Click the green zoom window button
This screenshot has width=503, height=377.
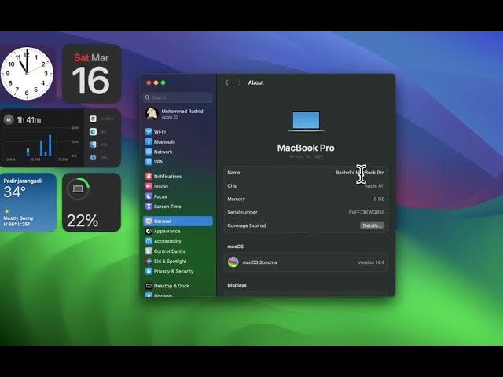pyautogui.click(x=163, y=82)
